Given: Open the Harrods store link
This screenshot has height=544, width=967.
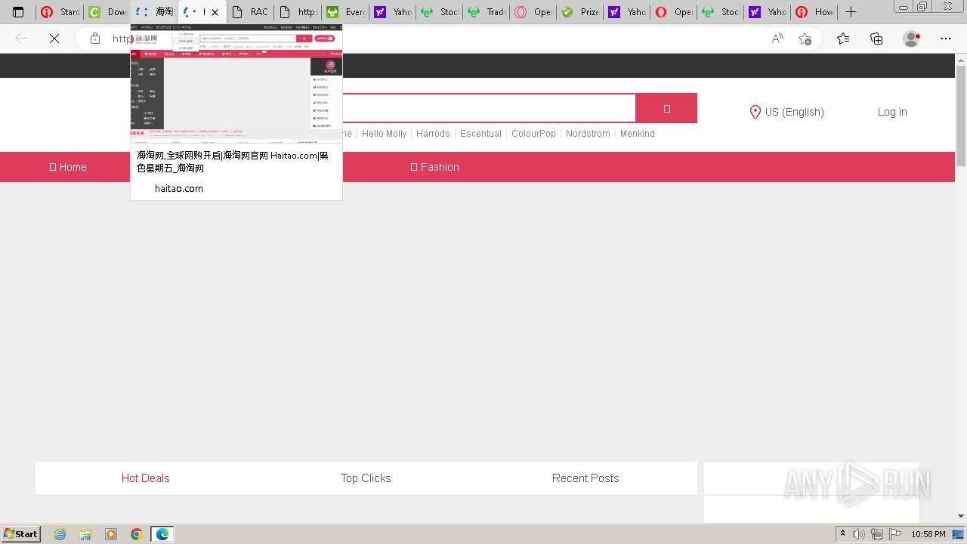Looking at the screenshot, I should coord(433,134).
